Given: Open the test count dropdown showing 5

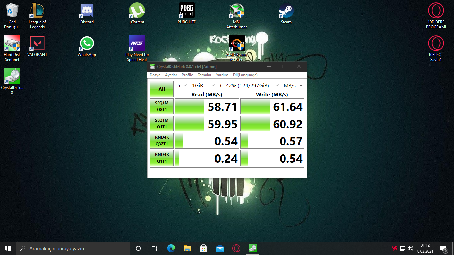Looking at the screenshot, I should (182, 85).
